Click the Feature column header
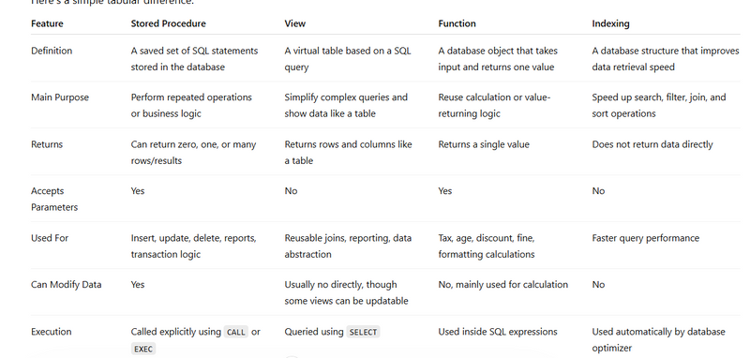Screen dimensions: 750x358 click(47, 23)
